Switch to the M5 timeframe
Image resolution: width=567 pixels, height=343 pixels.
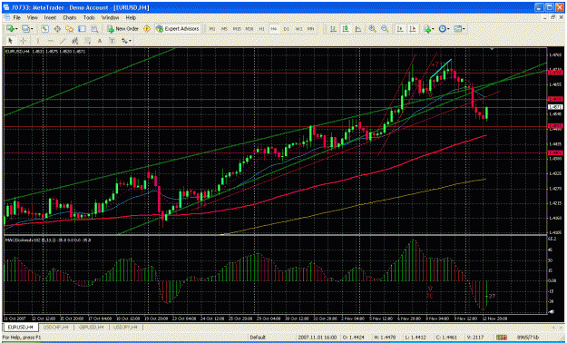pos(225,29)
